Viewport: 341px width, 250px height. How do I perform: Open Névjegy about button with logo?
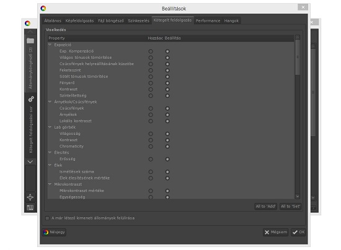click(54, 232)
